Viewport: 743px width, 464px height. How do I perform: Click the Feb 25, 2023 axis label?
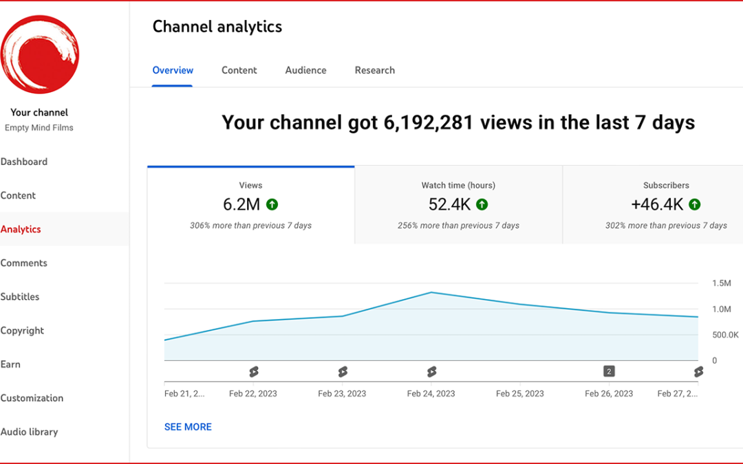pyautogui.click(x=520, y=393)
